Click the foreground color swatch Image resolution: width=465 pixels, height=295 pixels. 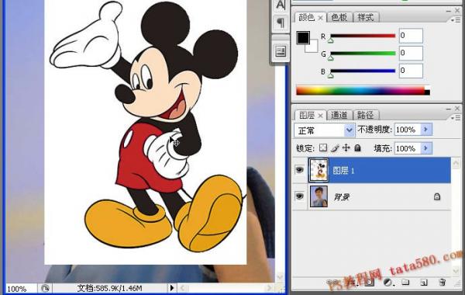pos(303,38)
